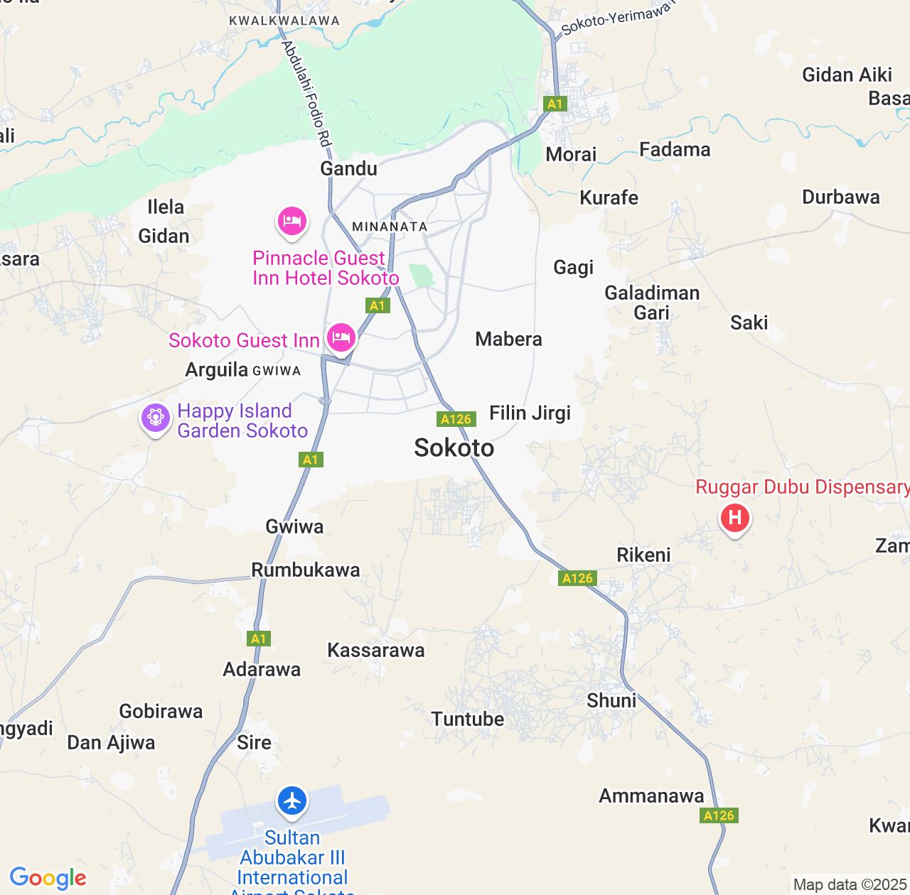The image size is (910, 895).
Task: Click the Rumbukawa place label
Action: [306, 570]
